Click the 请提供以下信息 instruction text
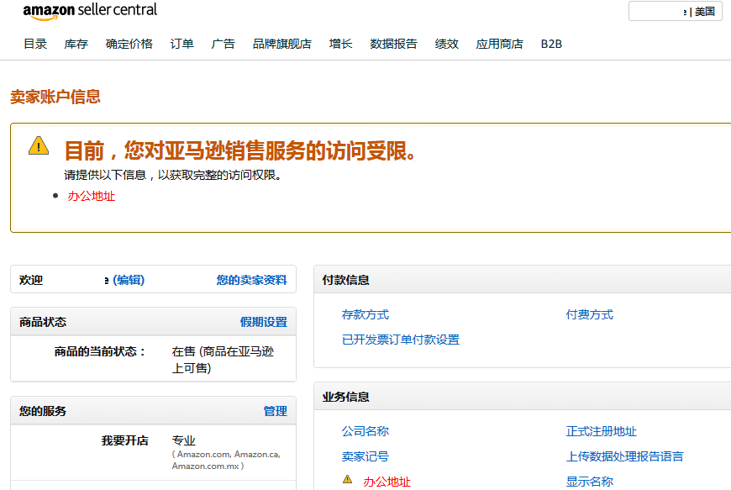This screenshot has height=490, width=731. 172,176
